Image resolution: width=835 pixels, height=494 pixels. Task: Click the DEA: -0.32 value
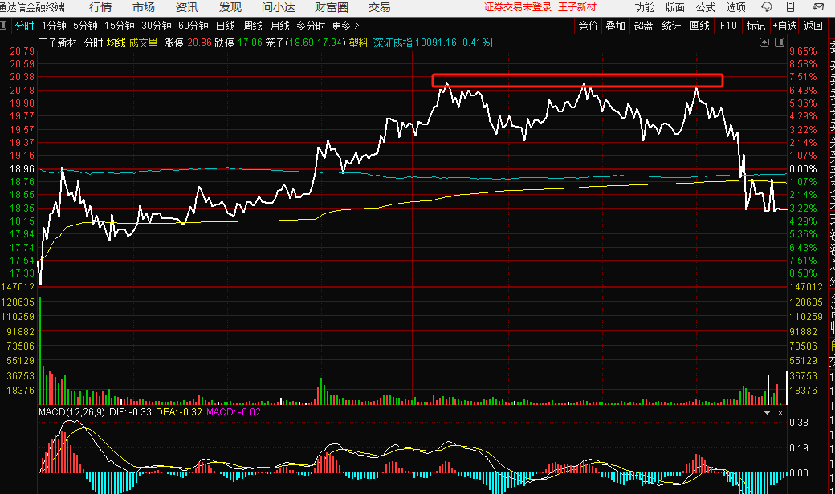[x=179, y=412]
